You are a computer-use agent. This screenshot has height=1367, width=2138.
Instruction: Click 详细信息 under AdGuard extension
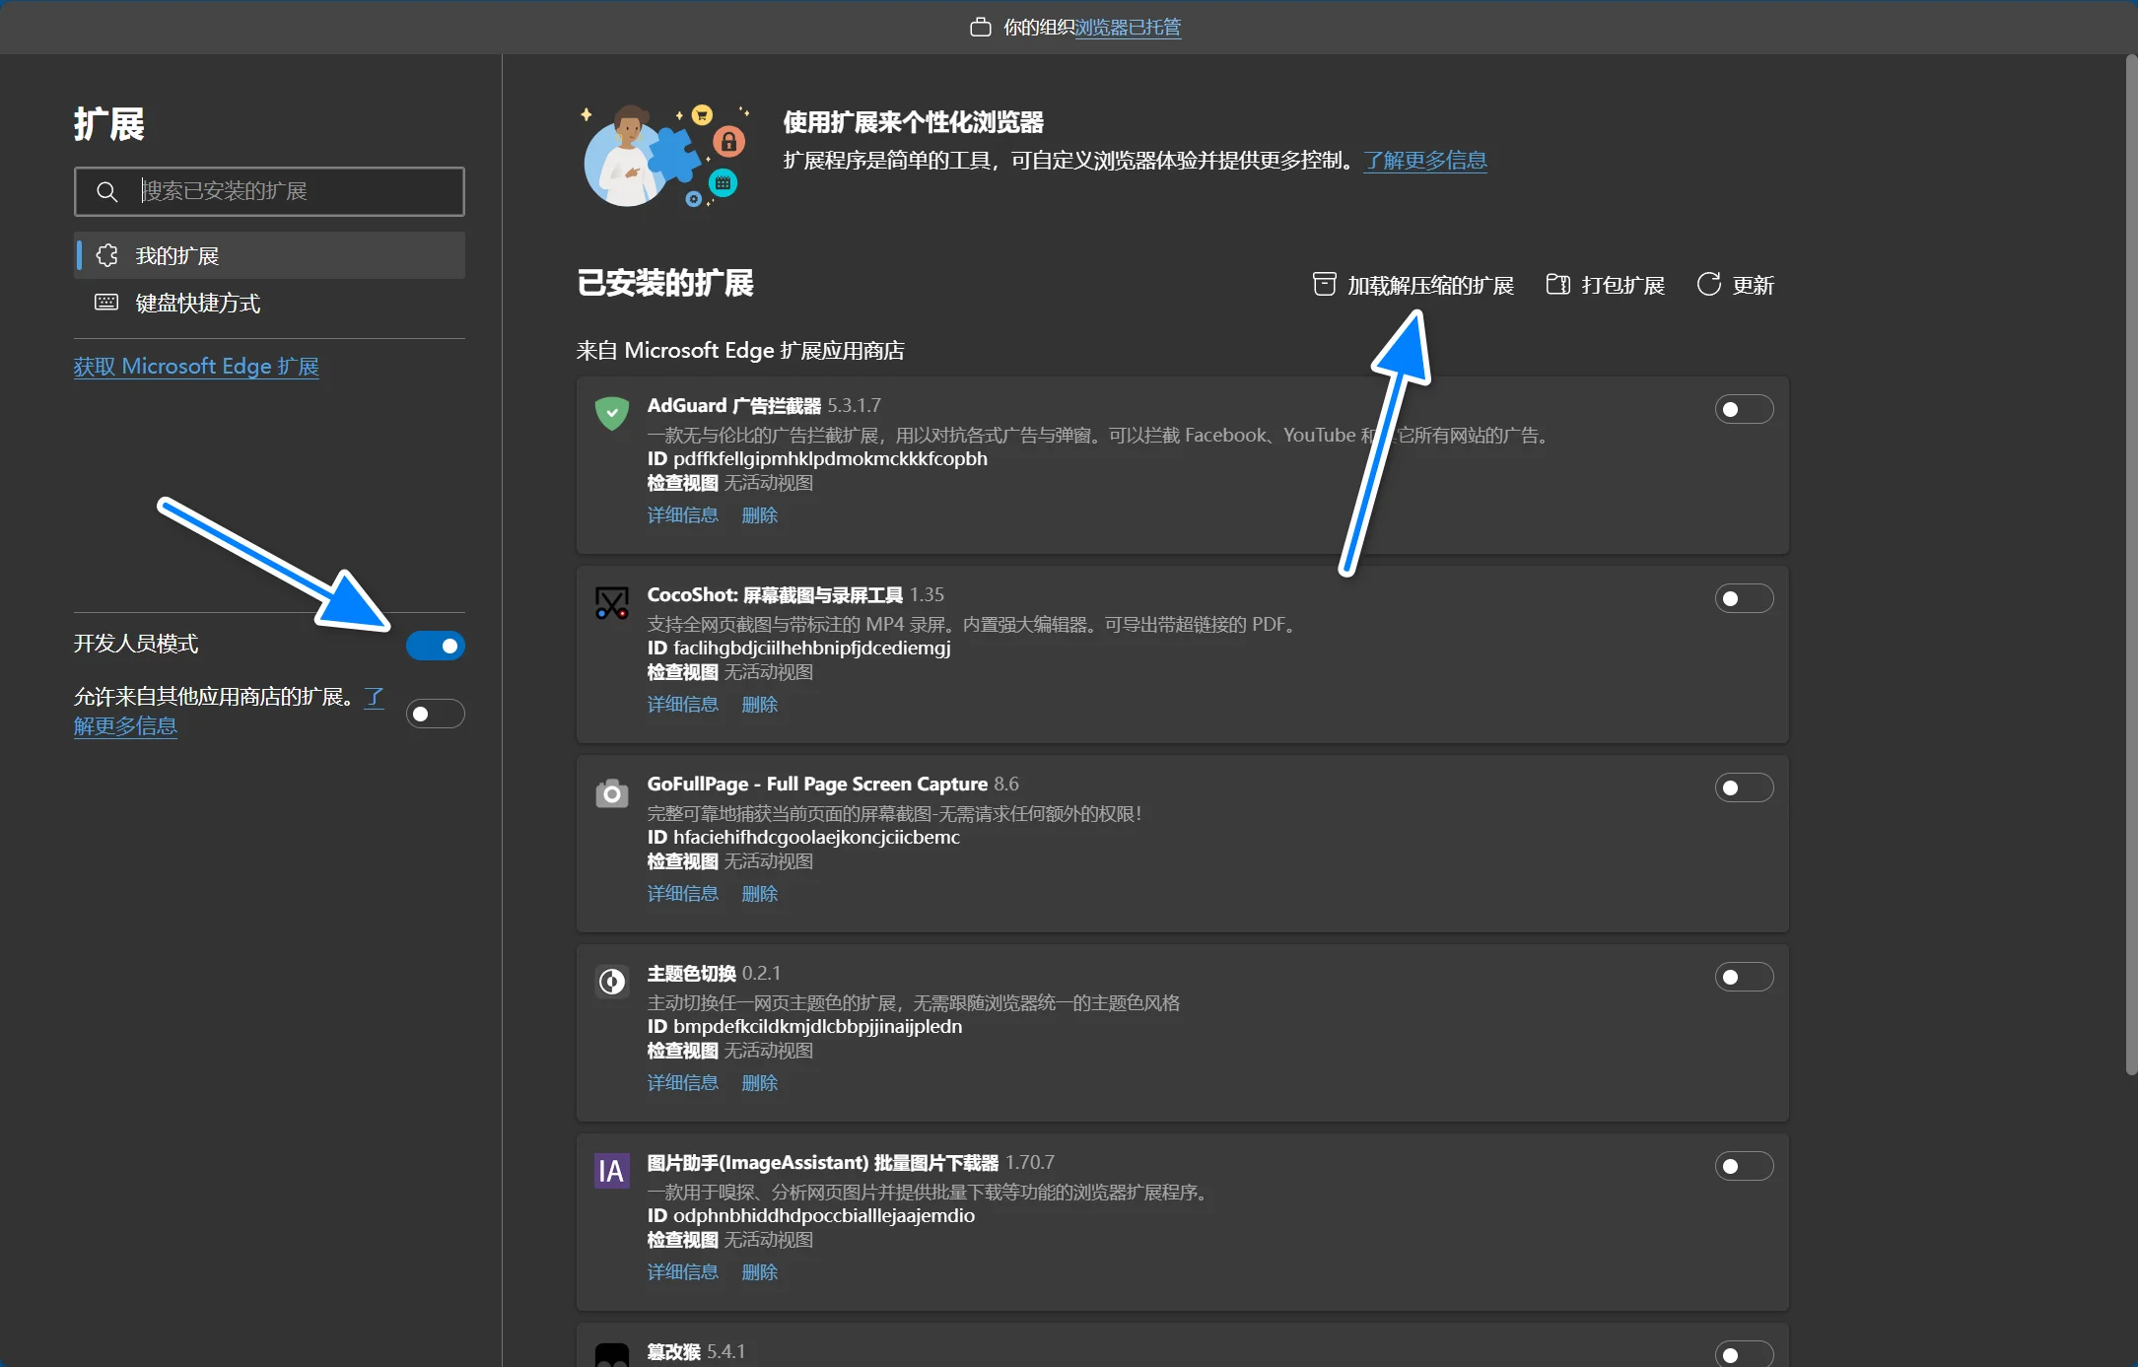682,514
